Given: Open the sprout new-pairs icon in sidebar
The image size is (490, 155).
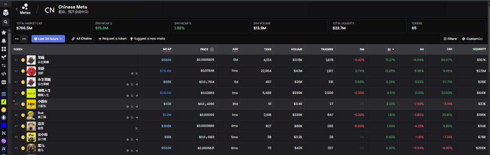Looking at the screenshot, I should pyautogui.click(x=4, y=57).
